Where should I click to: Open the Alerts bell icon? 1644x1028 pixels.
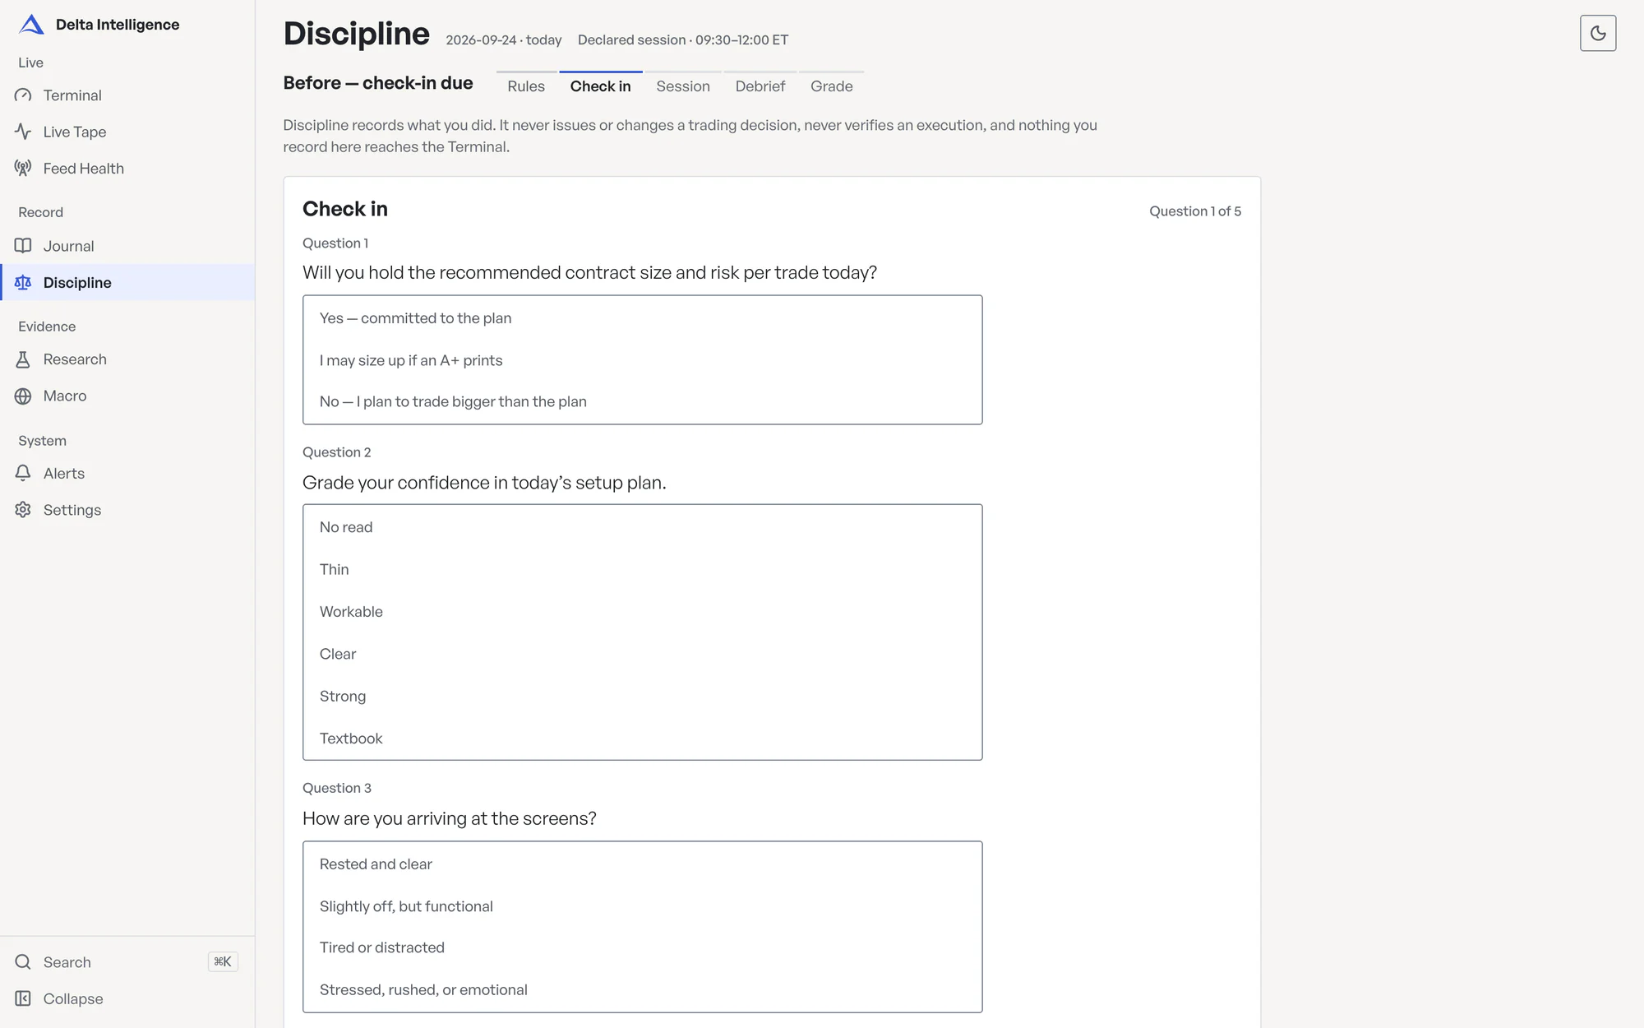point(23,473)
